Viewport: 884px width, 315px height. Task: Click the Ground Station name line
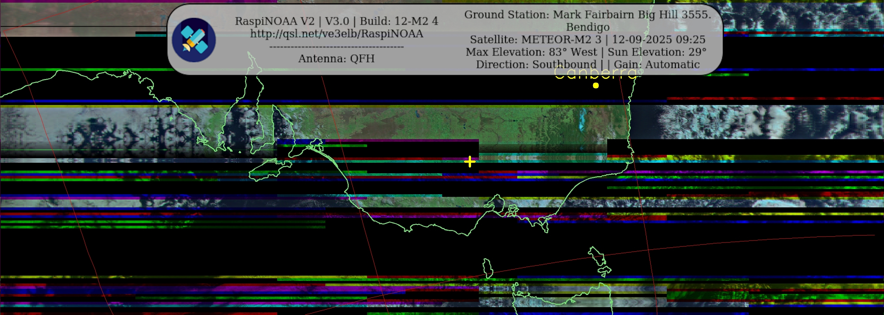click(x=587, y=14)
